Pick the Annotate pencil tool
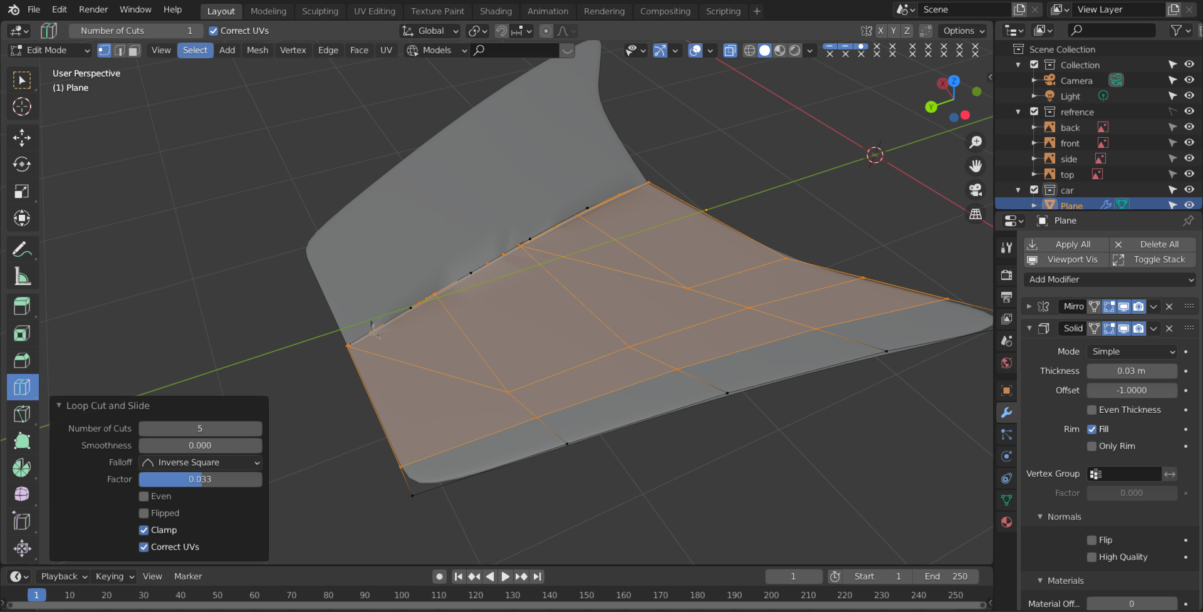 [x=22, y=249]
